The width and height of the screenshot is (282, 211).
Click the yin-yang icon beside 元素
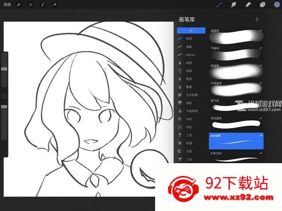click(x=180, y=151)
